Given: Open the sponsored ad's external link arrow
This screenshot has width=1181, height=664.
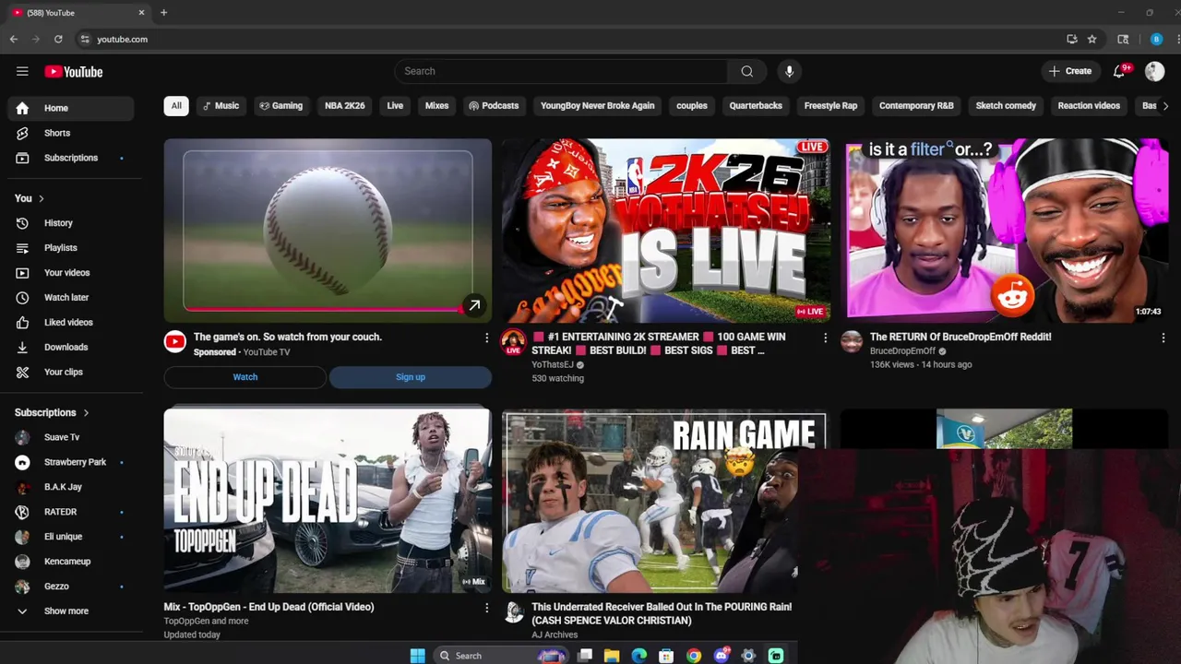Looking at the screenshot, I should click(473, 305).
